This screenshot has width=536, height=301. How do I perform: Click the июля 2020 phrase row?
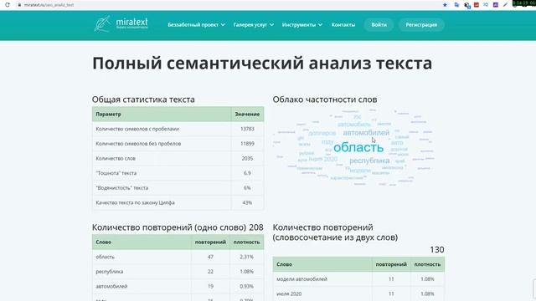[x=358, y=293]
